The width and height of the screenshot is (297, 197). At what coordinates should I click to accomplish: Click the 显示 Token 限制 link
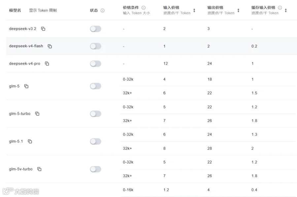[x=43, y=11]
